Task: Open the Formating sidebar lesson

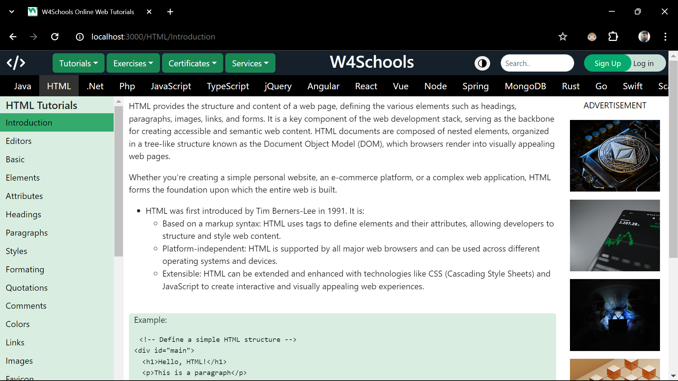Action: click(57, 269)
